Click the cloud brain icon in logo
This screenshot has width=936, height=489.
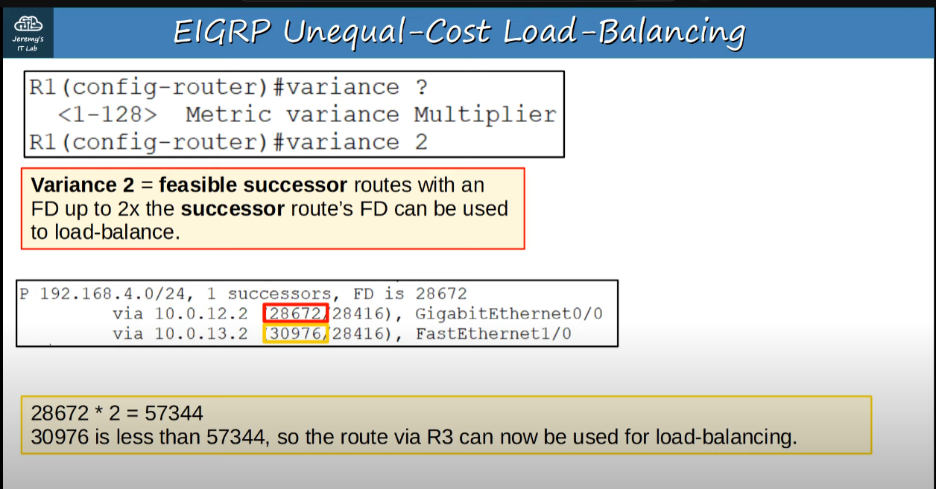point(28,25)
